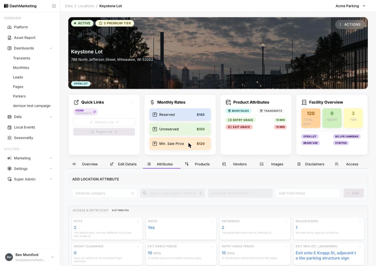Open Leads dashboard

[18, 77]
